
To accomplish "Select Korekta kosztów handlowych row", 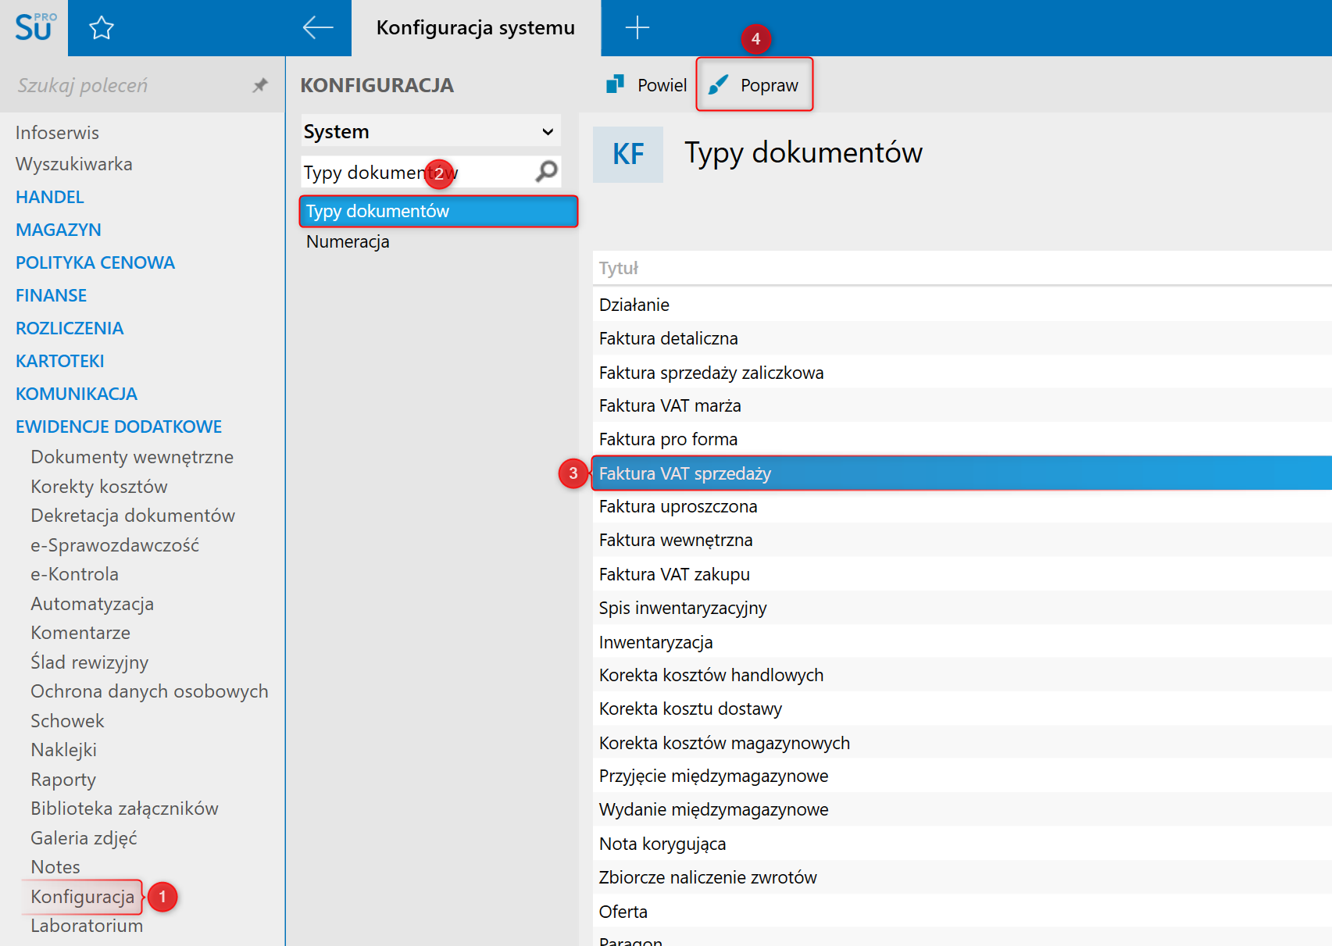I will 962,675.
